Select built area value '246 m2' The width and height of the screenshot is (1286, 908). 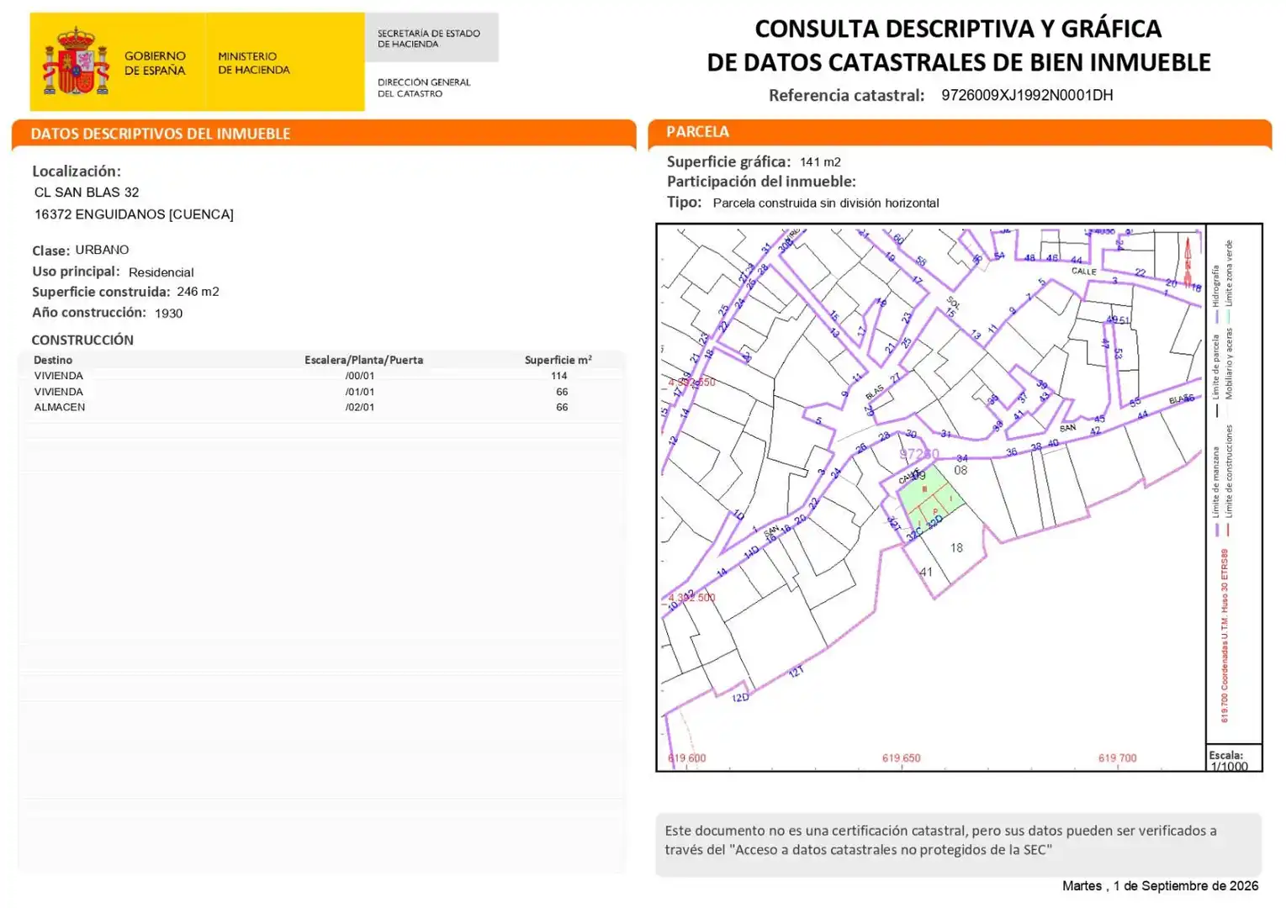pyautogui.click(x=198, y=292)
